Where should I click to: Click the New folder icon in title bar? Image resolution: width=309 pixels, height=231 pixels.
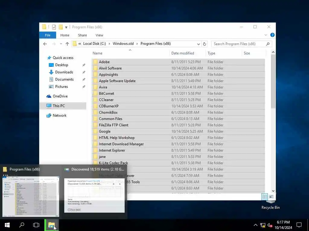[x=61, y=27]
